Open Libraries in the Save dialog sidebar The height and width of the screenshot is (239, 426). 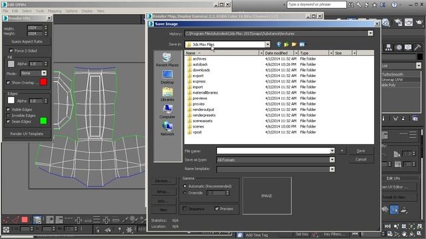[167, 94]
